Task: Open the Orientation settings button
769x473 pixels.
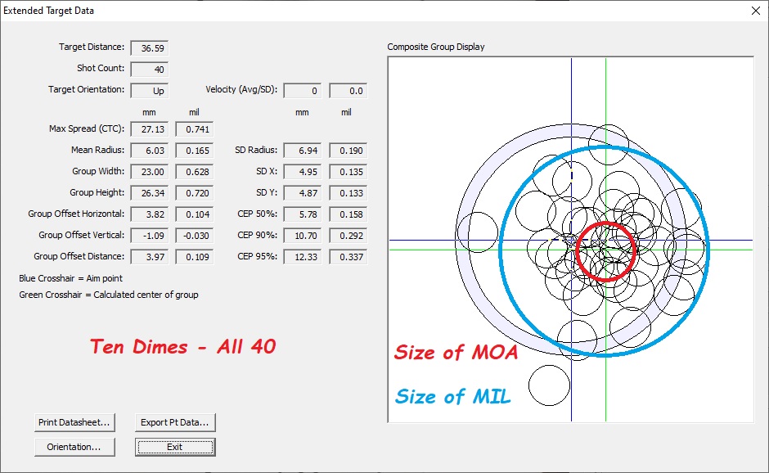Action: pos(74,447)
